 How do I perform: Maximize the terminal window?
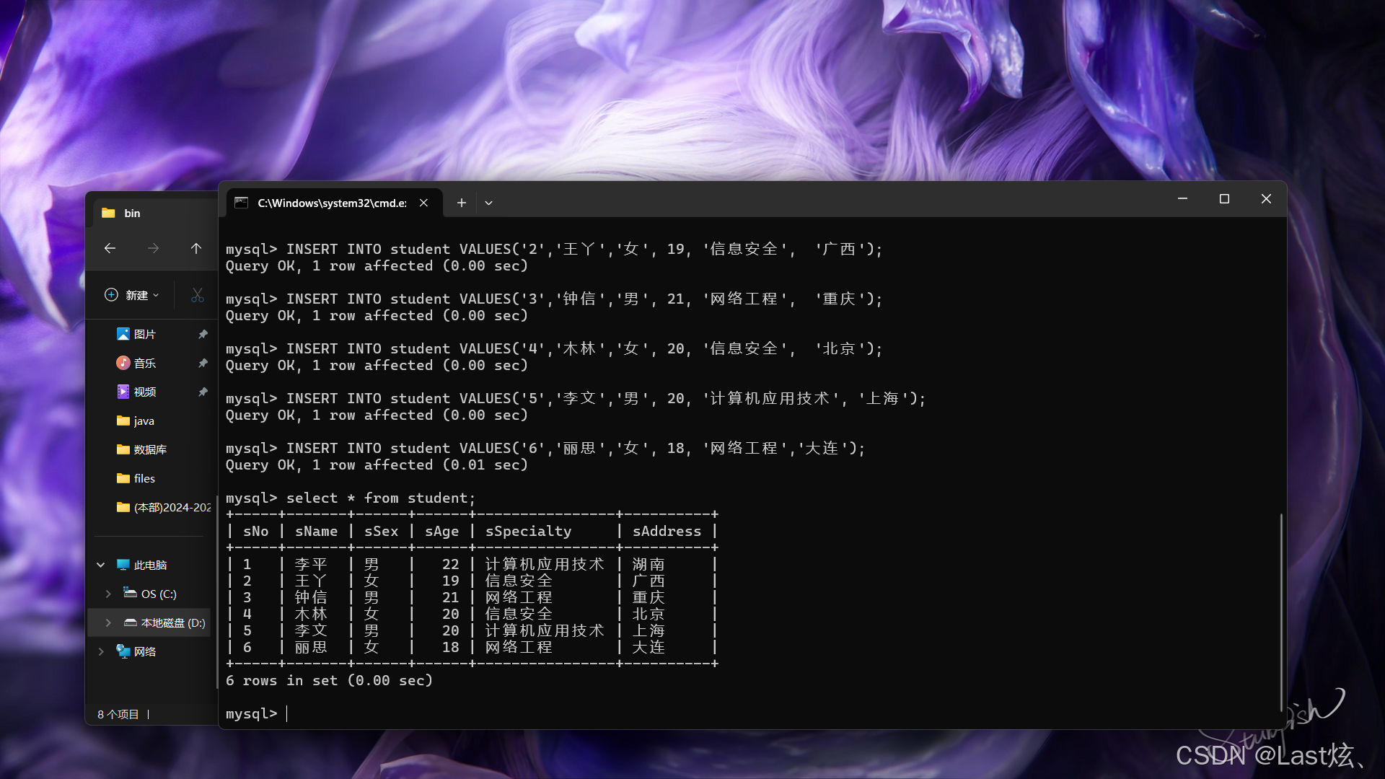point(1224,198)
